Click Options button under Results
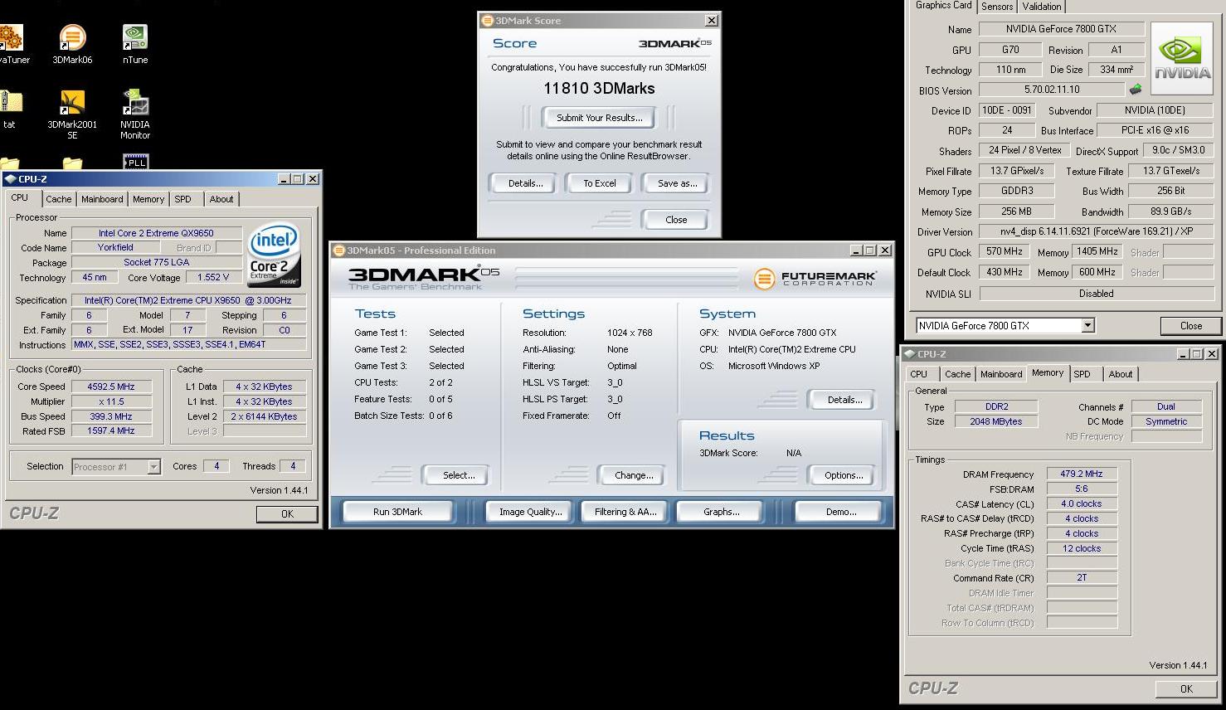1226x710 pixels. (844, 475)
